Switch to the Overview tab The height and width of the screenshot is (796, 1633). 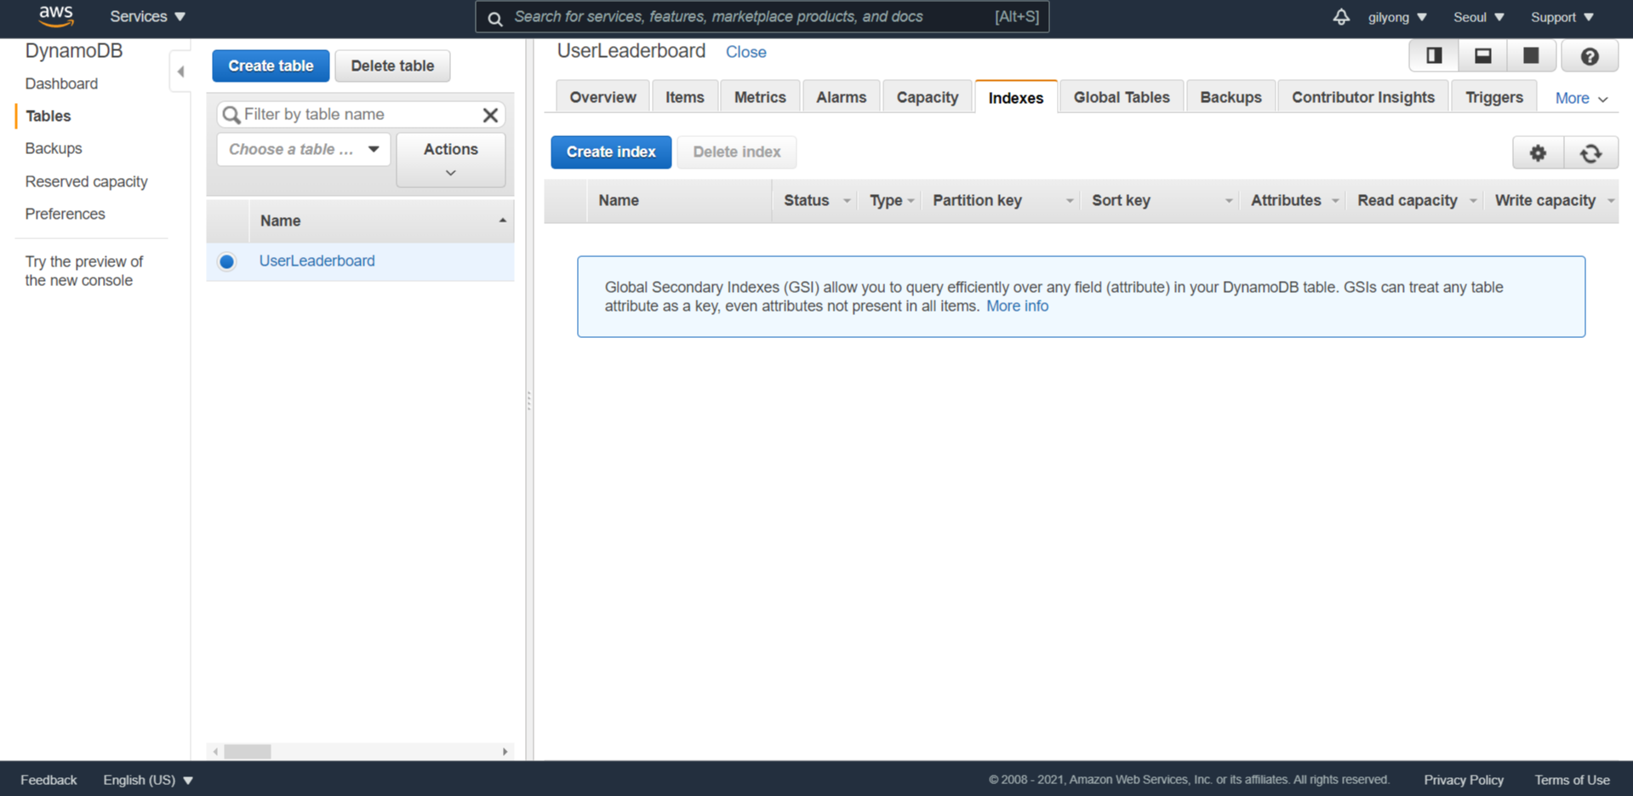(x=602, y=97)
